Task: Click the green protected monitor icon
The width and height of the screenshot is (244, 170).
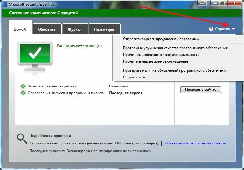Action: [35, 57]
